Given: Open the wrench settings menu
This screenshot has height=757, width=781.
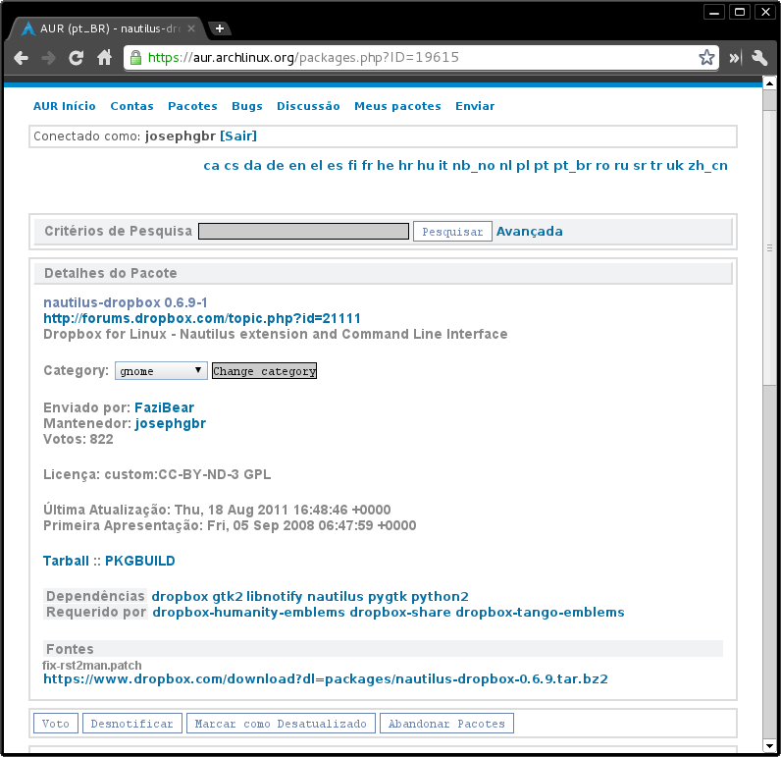Looking at the screenshot, I should (x=759, y=58).
